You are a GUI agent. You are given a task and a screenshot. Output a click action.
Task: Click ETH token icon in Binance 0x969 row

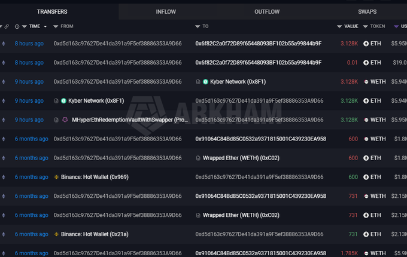click(366, 177)
